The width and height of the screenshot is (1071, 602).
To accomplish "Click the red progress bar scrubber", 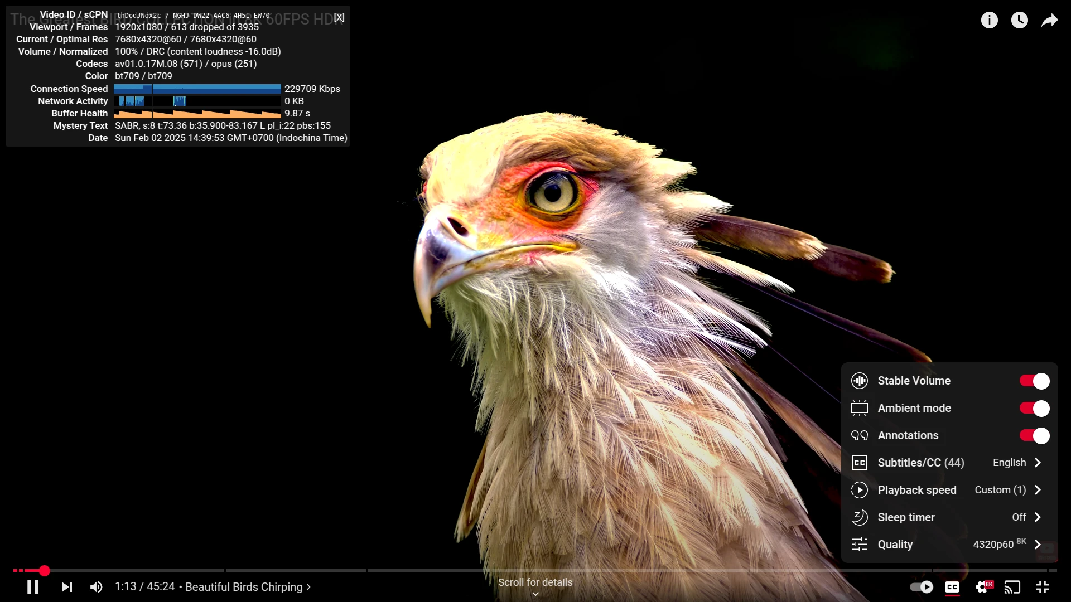I will pos(45,571).
